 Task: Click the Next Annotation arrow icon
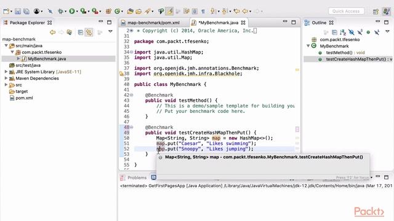pos(213,11)
